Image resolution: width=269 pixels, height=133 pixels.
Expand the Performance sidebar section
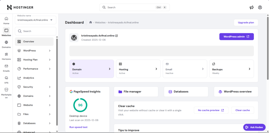tap(34, 69)
